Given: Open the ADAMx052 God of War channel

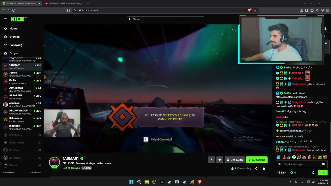Looking at the screenshot, I should tap(22, 89).
